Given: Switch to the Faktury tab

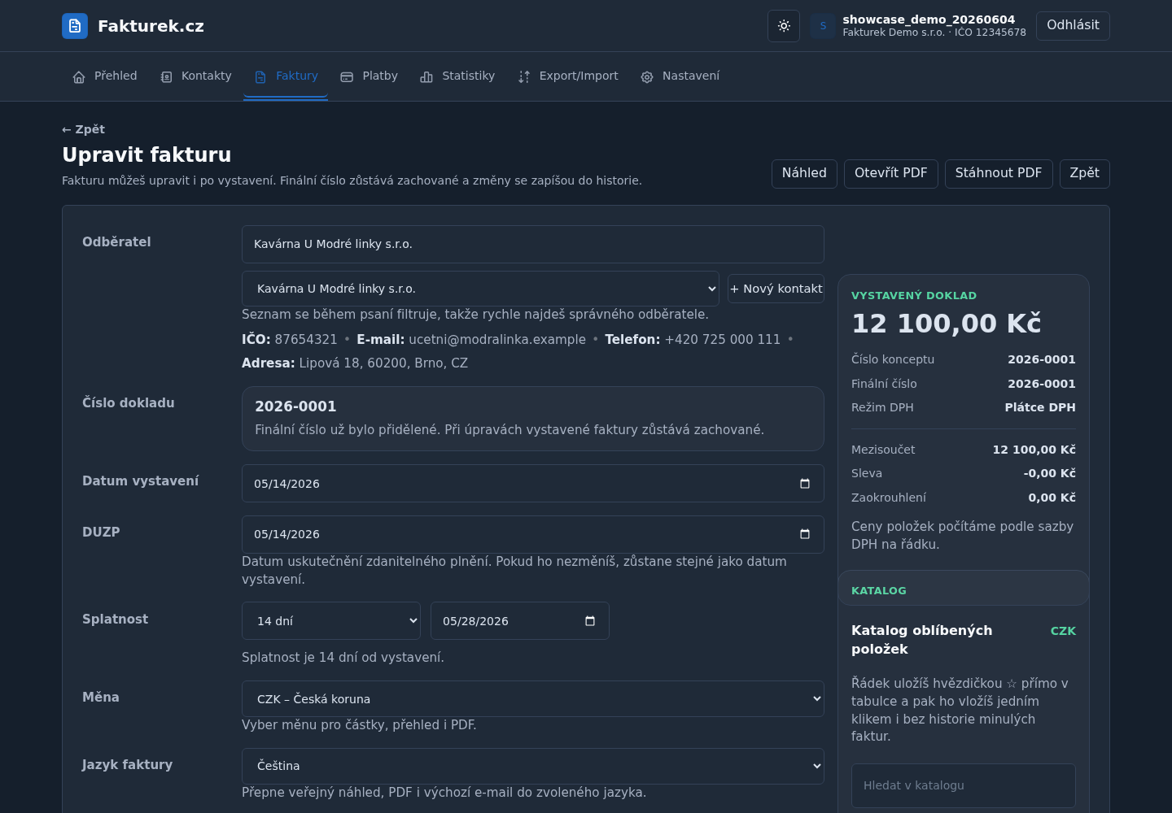Looking at the screenshot, I should (286, 76).
